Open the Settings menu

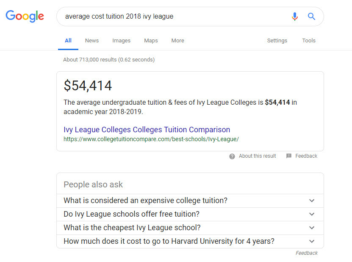[277, 41]
